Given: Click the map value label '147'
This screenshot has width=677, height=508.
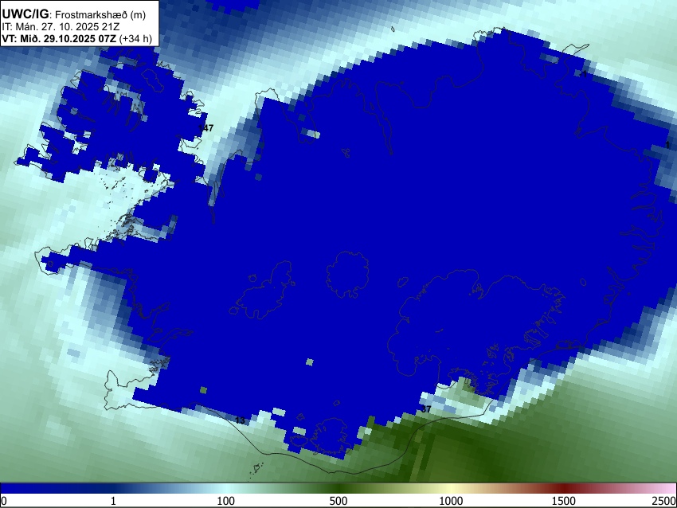Looking at the screenshot, I should (x=206, y=127).
